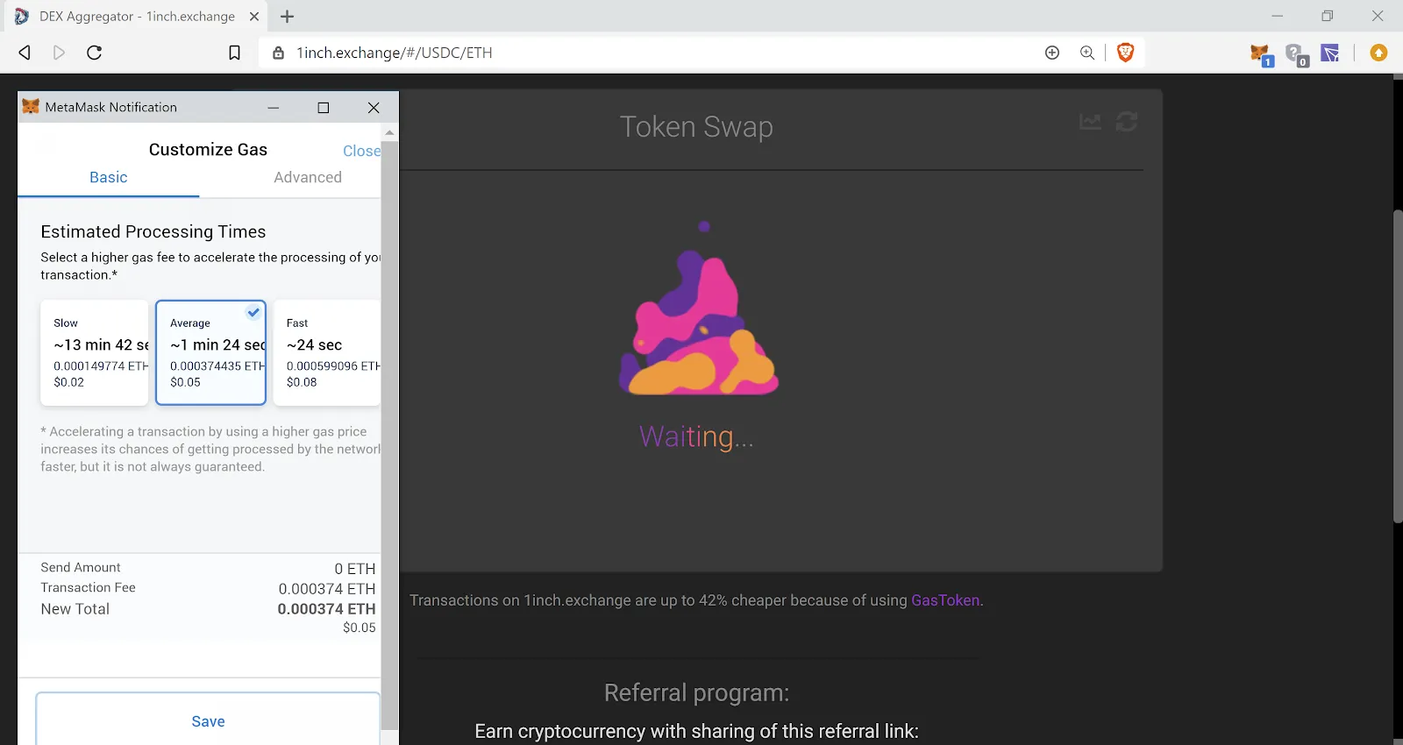
Task: Bookmark this page with the bookmark icon
Action: point(234,53)
